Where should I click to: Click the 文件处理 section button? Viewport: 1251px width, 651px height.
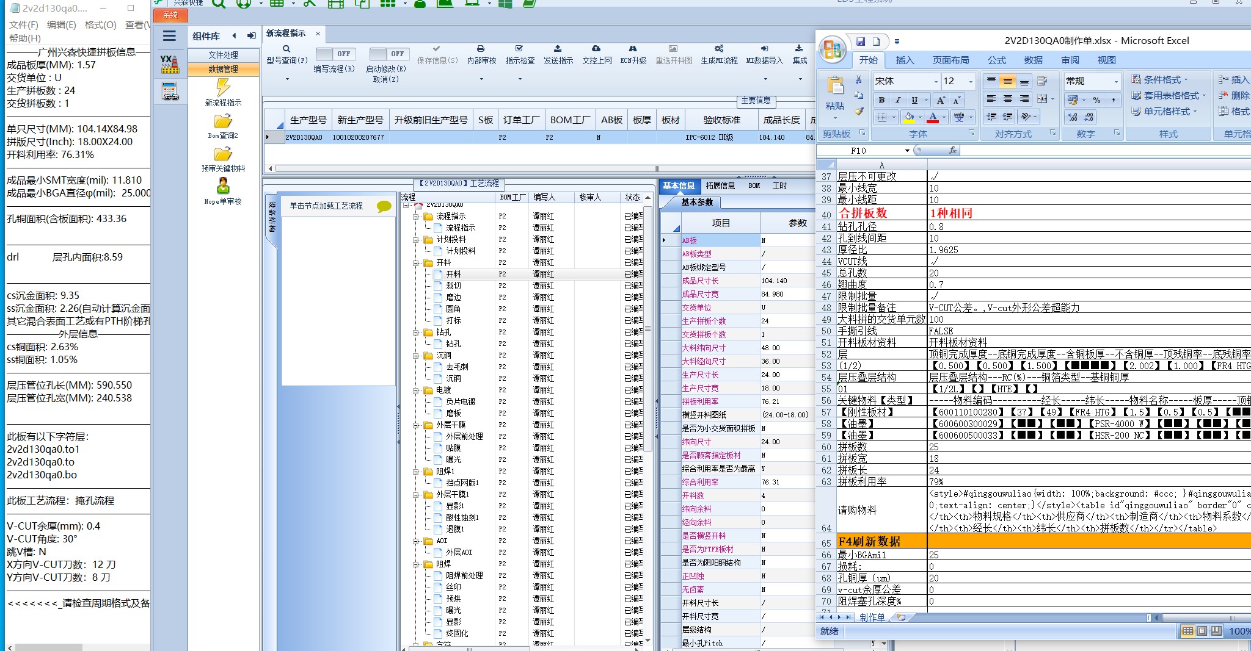click(x=223, y=55)
